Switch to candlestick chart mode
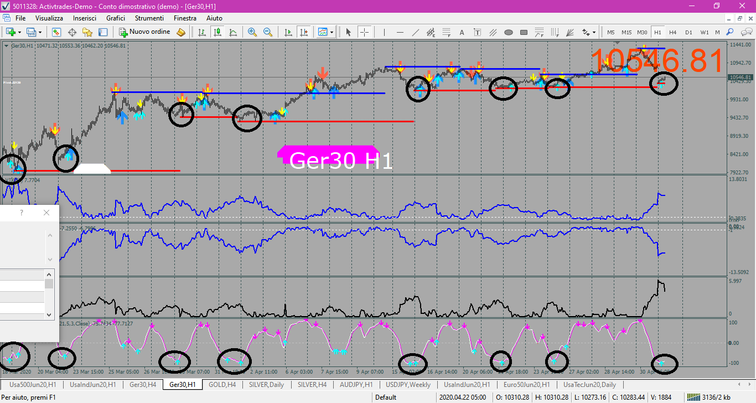756x403 pixels. click(x=218, y=32)
